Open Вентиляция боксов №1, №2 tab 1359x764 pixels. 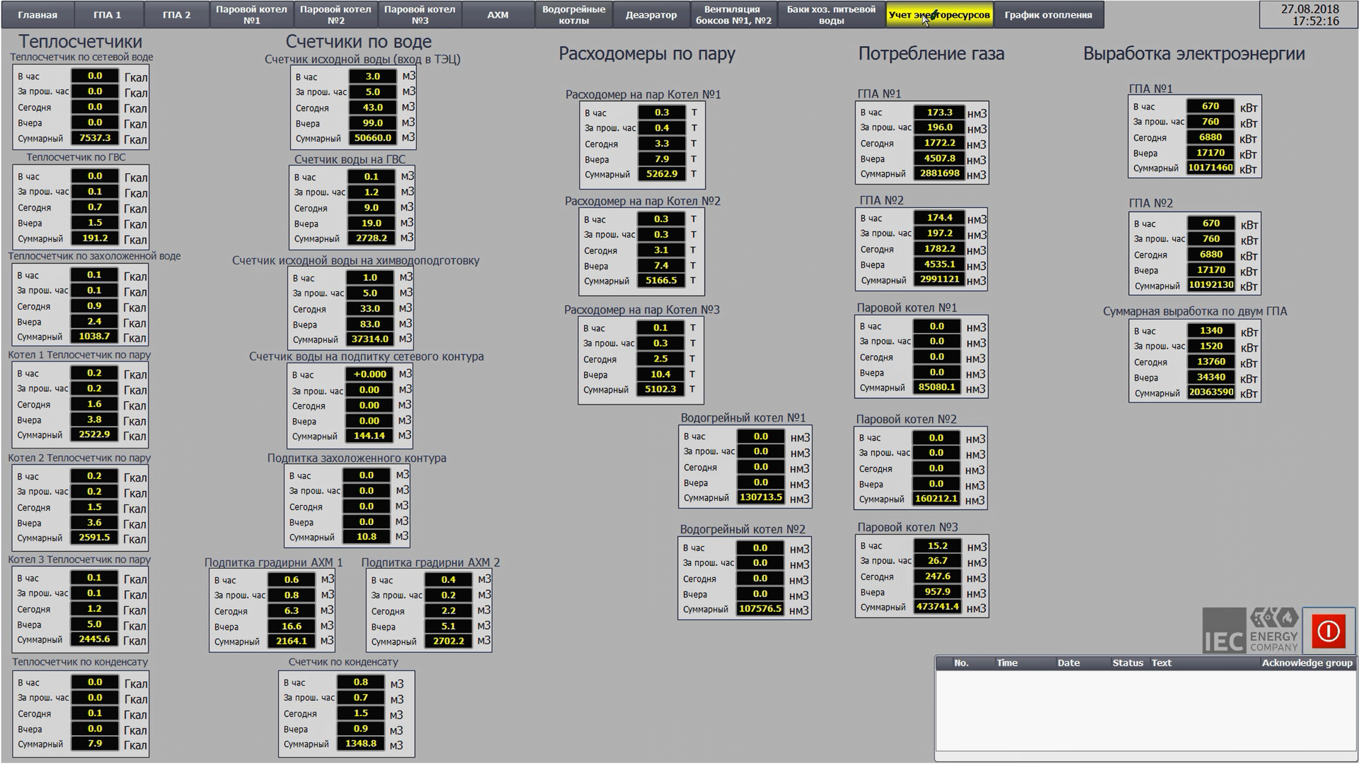[x=733, y=15]
